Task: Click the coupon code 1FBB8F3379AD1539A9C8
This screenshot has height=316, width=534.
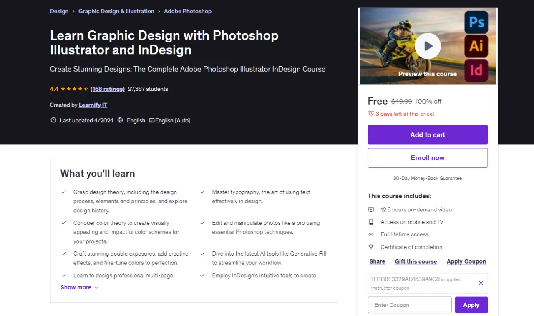Action: (406, 279)
